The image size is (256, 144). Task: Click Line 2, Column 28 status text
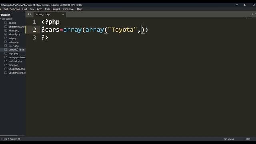tap(12, 139)
